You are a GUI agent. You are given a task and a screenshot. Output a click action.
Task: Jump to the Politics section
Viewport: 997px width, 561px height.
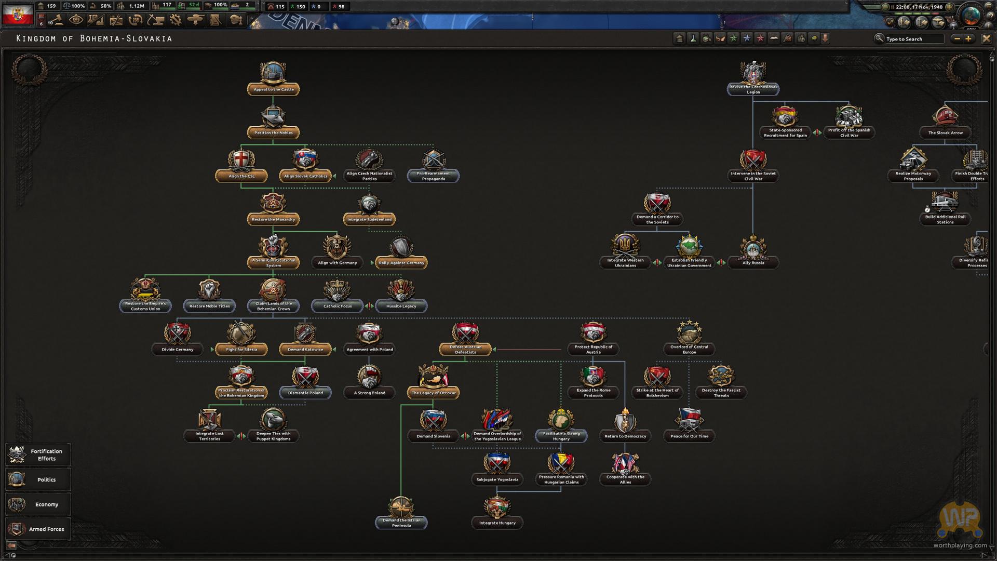pos(37,479)
